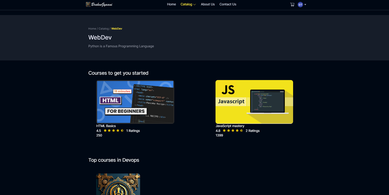The image size is (389, 195).
Task: Open the JS Javascript course thumbnail
Action: coord(254,102)
